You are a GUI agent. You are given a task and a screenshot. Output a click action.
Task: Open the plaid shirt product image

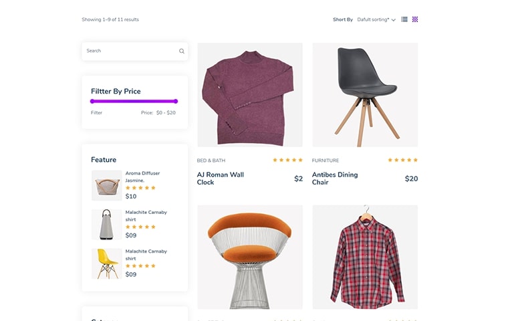pos(365,257)
